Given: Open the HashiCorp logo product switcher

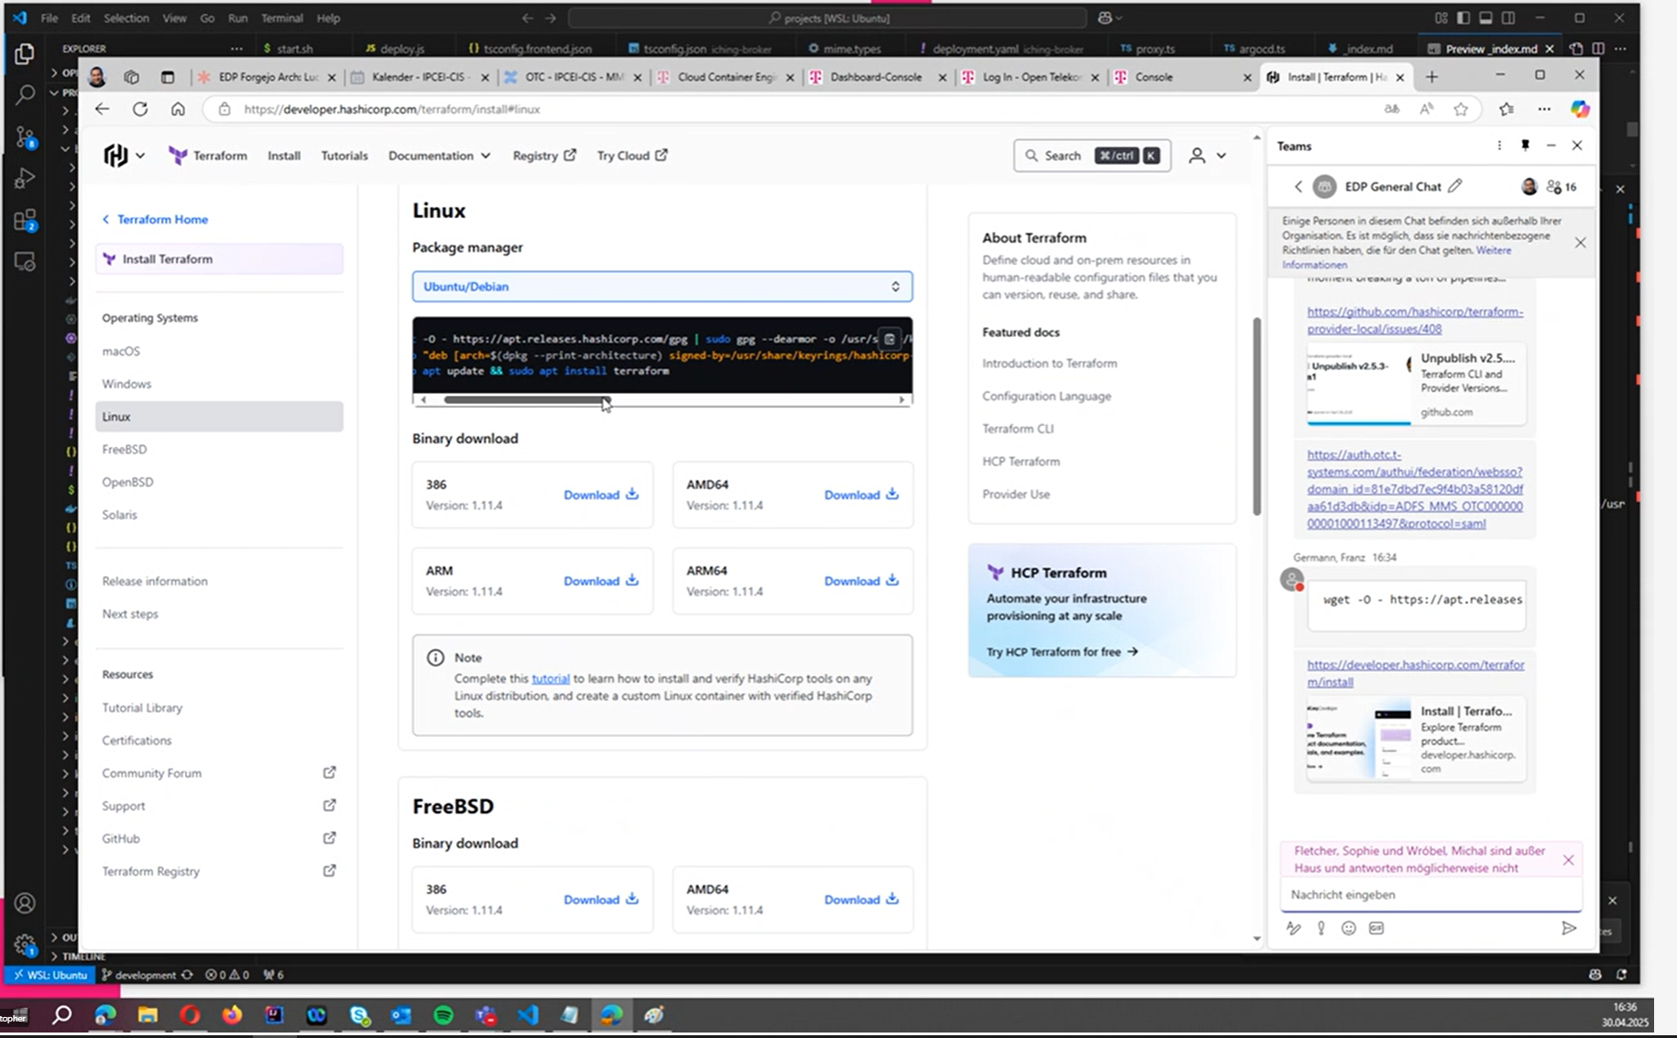Looking at the screenshot, I should (x=124, y=156).
